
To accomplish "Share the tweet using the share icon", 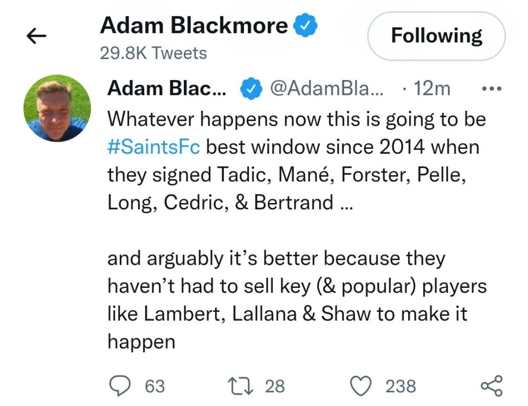I will 492,385.
